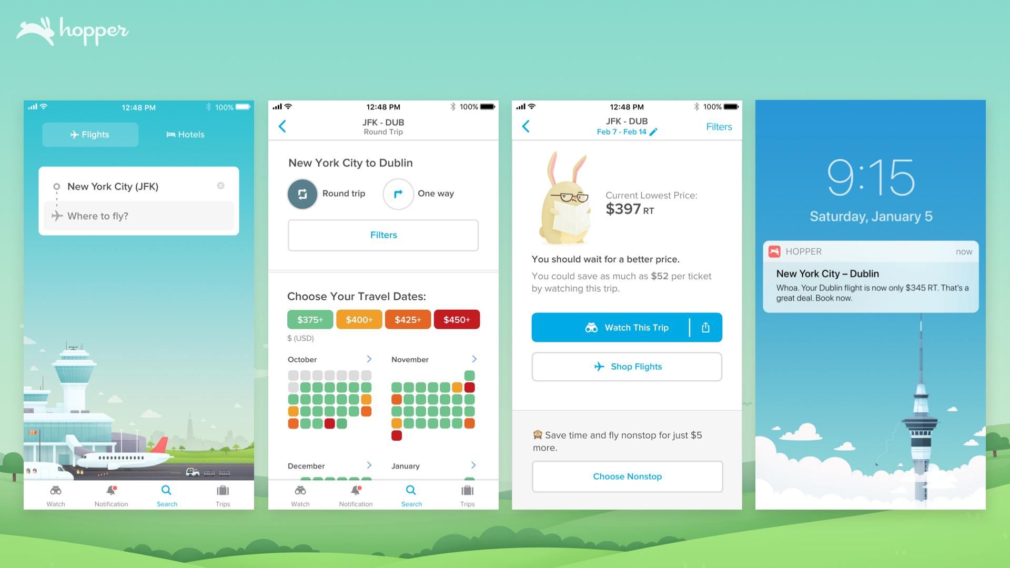The image size is (1010, 568).
Task: Select the Round trip radio button
Action: (x=302, y=193)
